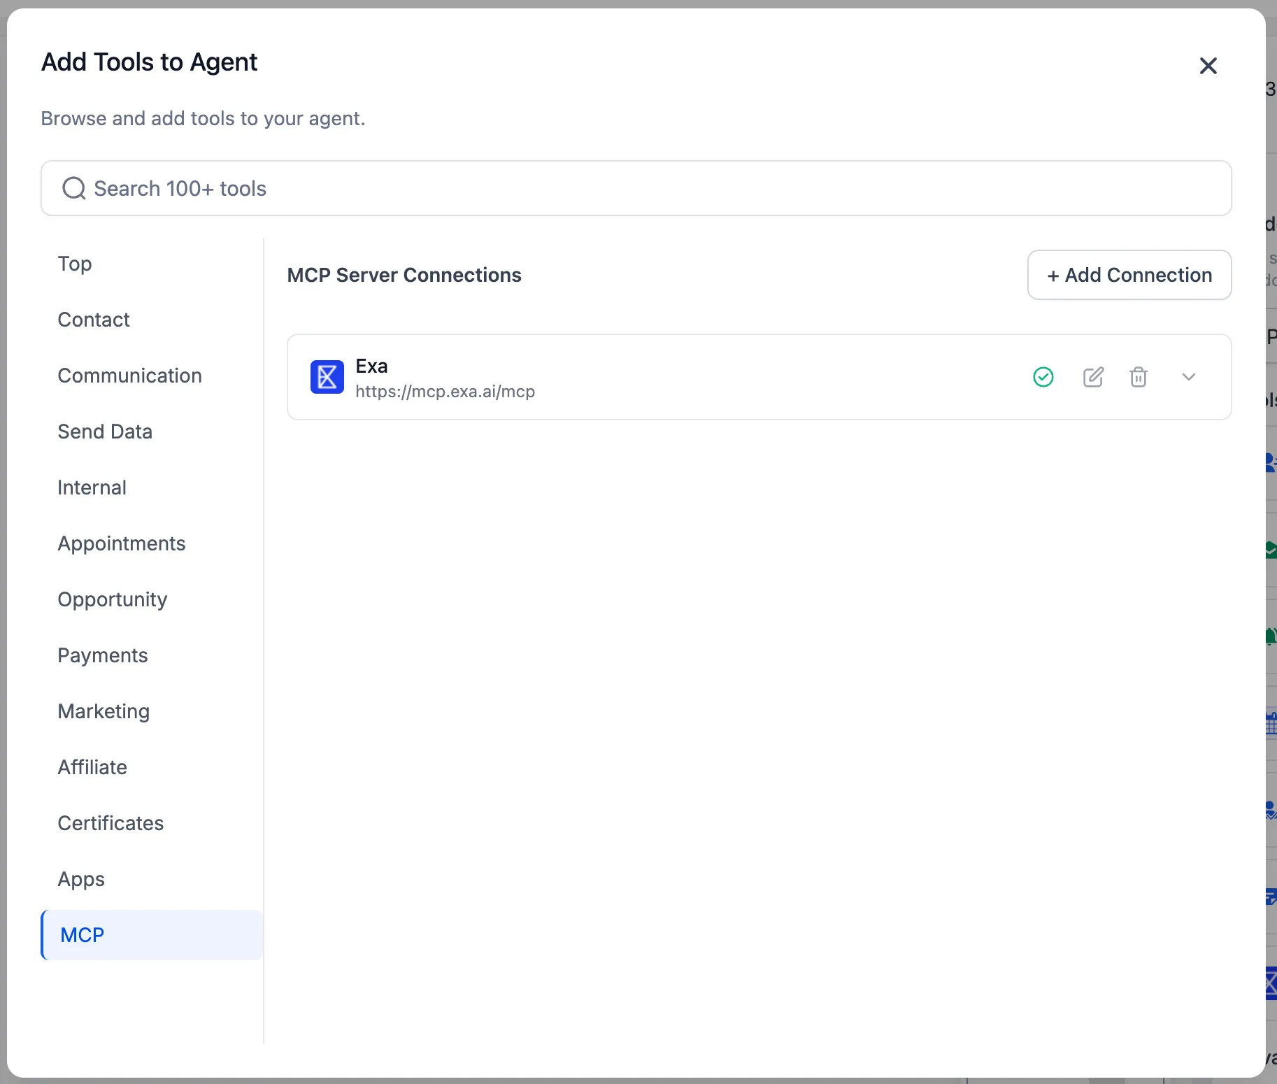Select the Contact category
Viewport: 1277px width, 1084px height.
click(x=94, y=320)
